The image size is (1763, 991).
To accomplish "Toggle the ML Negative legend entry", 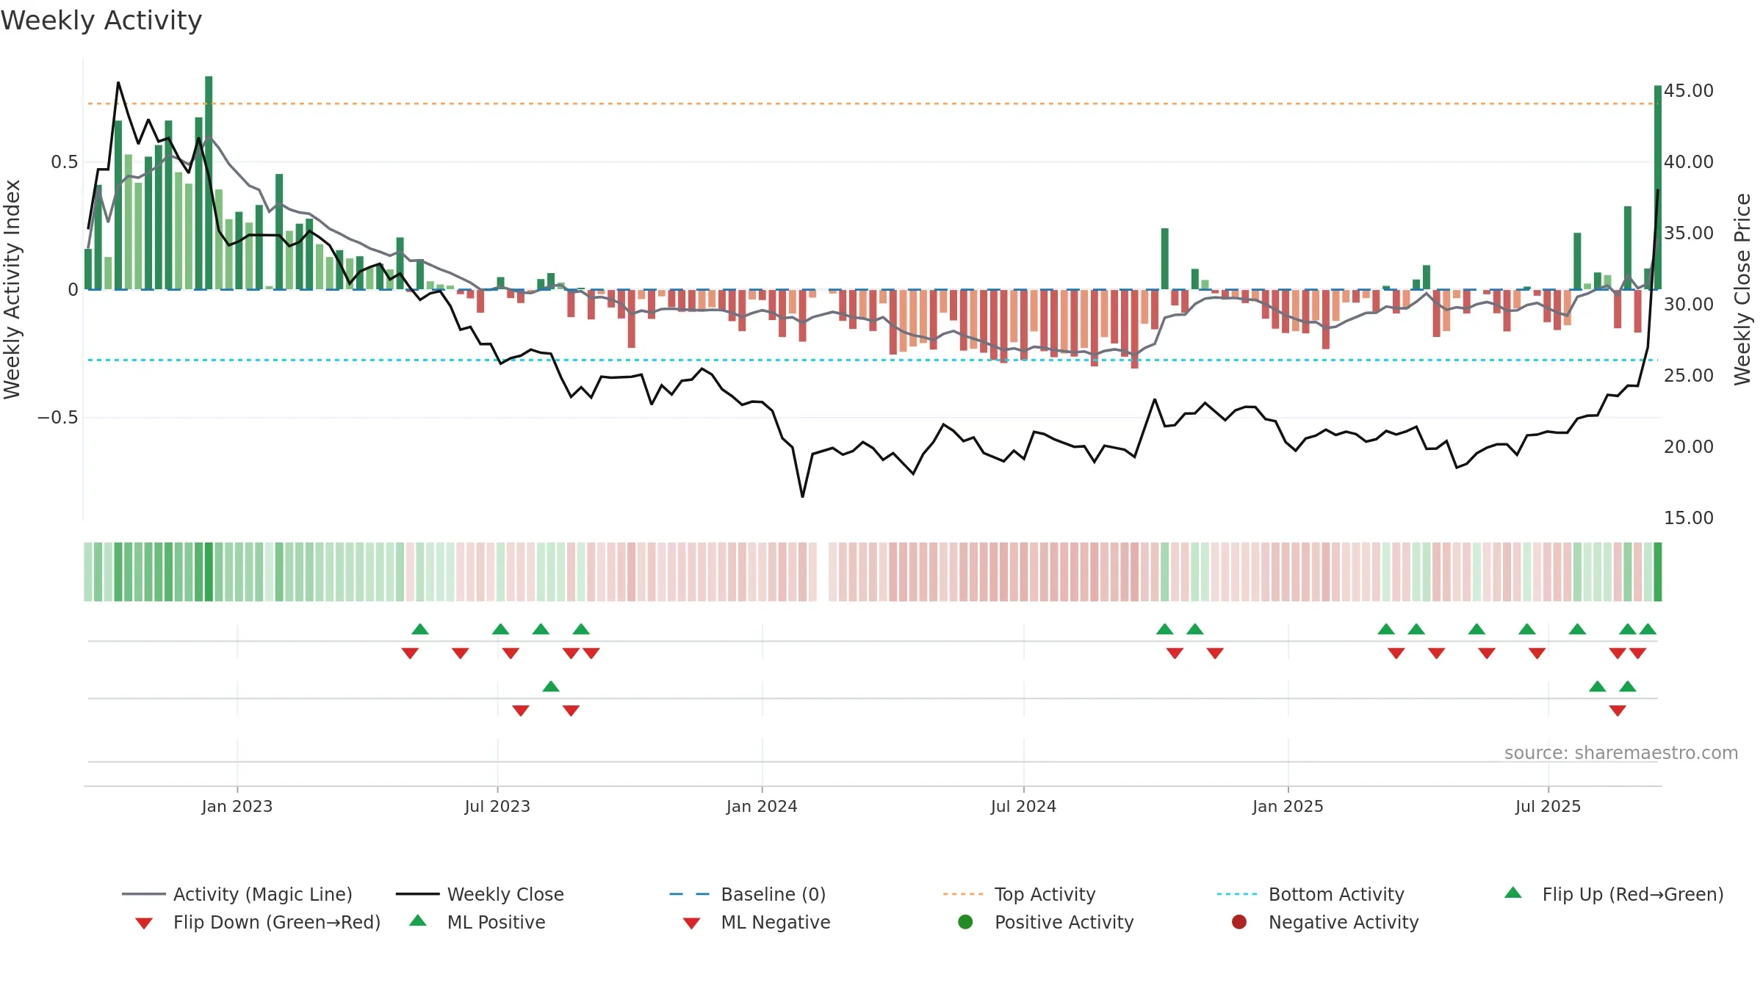I will pos(757,922).
